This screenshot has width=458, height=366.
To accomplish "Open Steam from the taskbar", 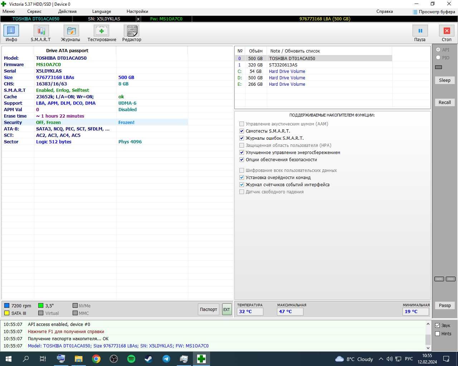I will click(148, 359).
